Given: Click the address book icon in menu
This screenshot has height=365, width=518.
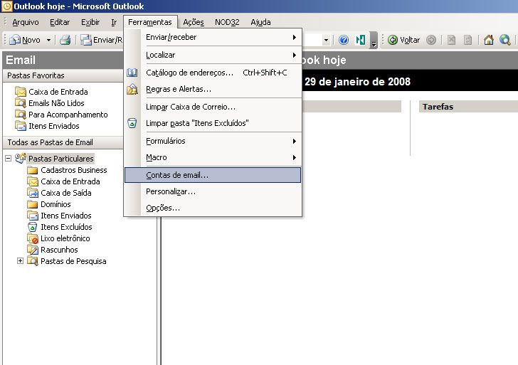Looking at the screenshot, I should 132,73.
